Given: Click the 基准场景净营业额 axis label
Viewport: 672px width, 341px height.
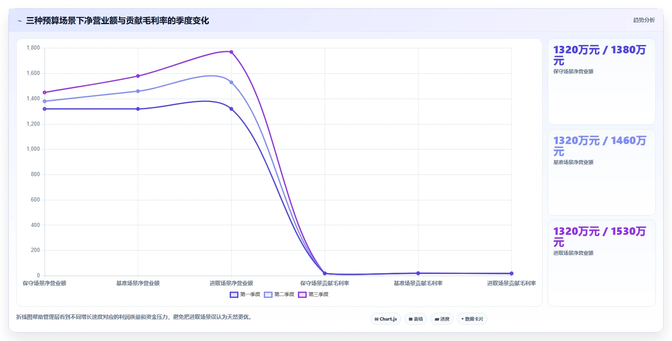Looking at the screenshot, I should 138,283.
